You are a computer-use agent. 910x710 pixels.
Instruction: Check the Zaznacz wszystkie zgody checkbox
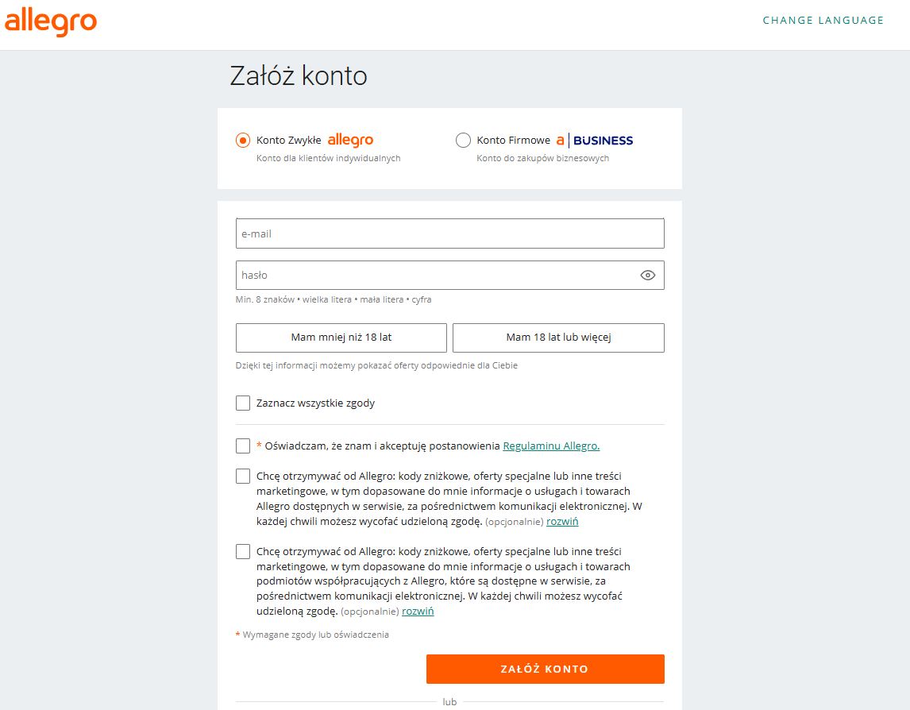pos(243,403)
